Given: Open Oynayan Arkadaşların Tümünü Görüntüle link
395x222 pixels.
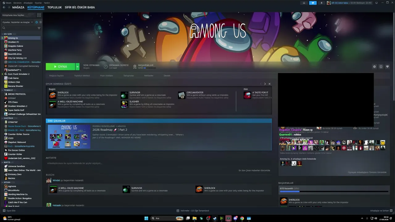Looking at the screenshot, I should click(367, 172).
